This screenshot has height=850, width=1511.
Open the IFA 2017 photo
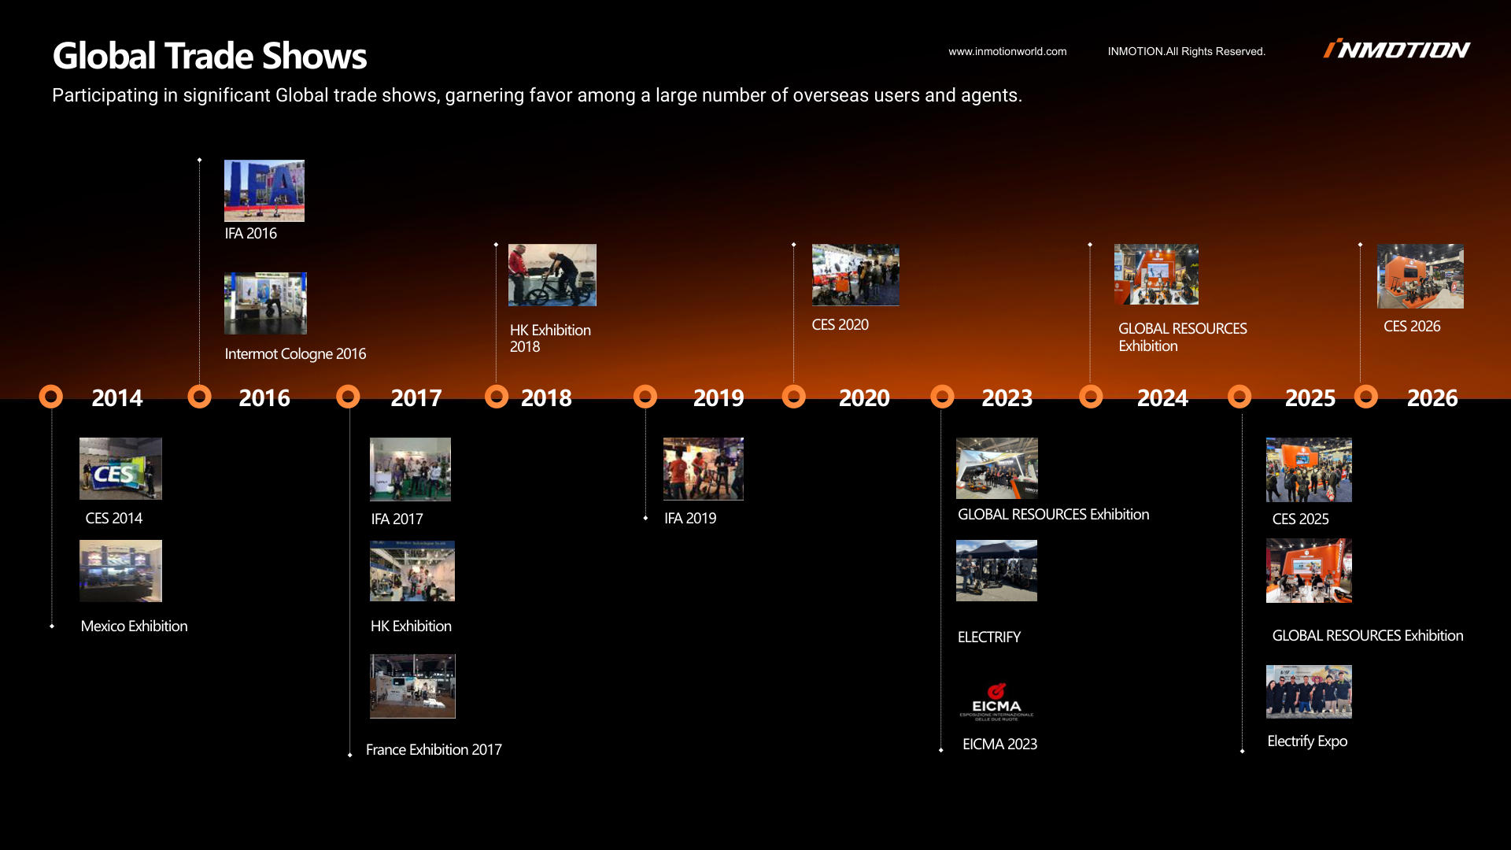point(410,470)
